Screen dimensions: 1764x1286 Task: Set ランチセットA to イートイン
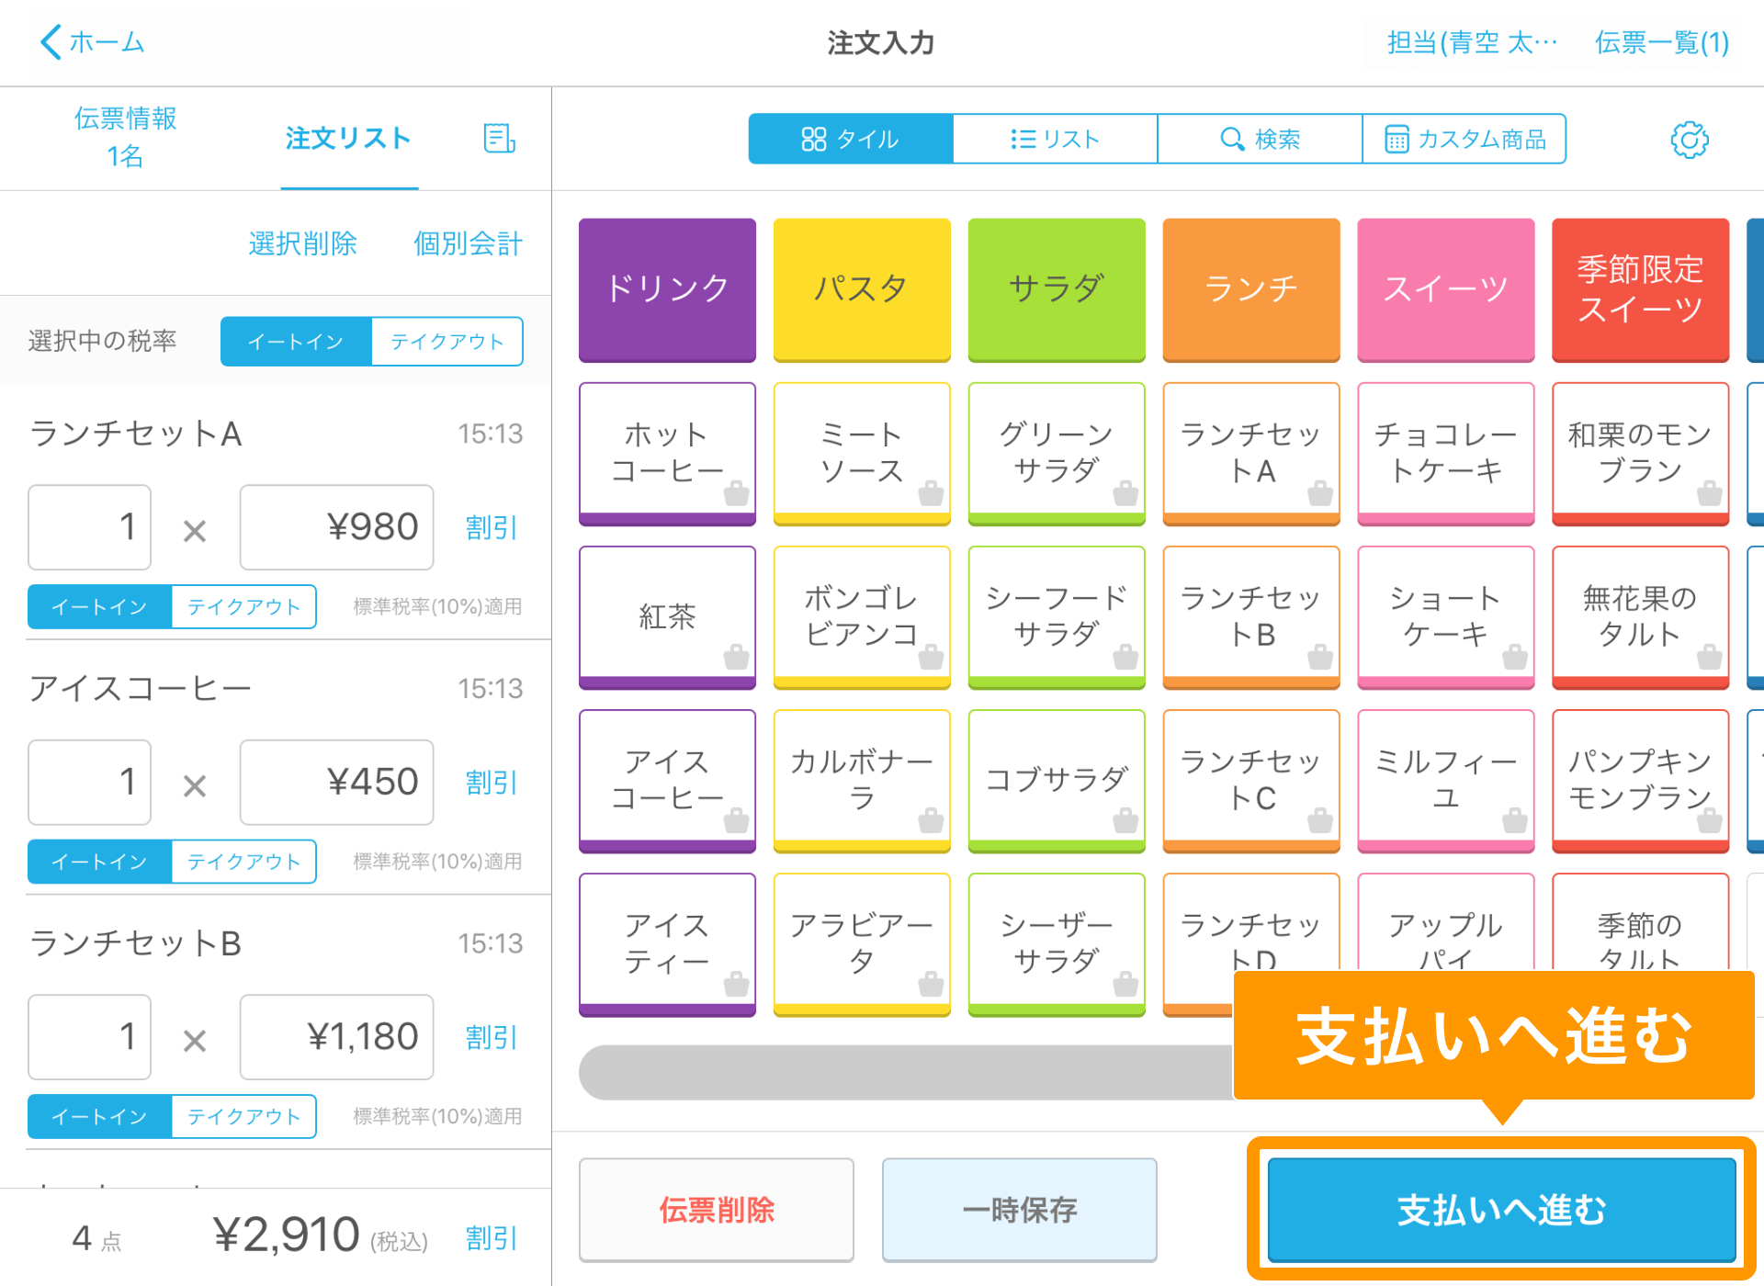(x=99, y=606)
